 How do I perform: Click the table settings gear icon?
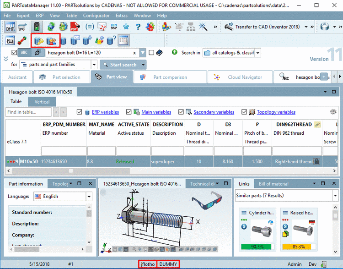[x=333, y=112]
